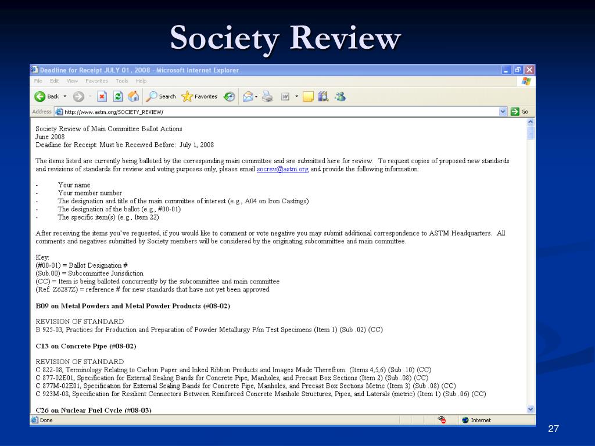The height and width of the screenshot is (446, 595).
Task: Open the Forward button dropdown arrow
Action: (90, 97)
